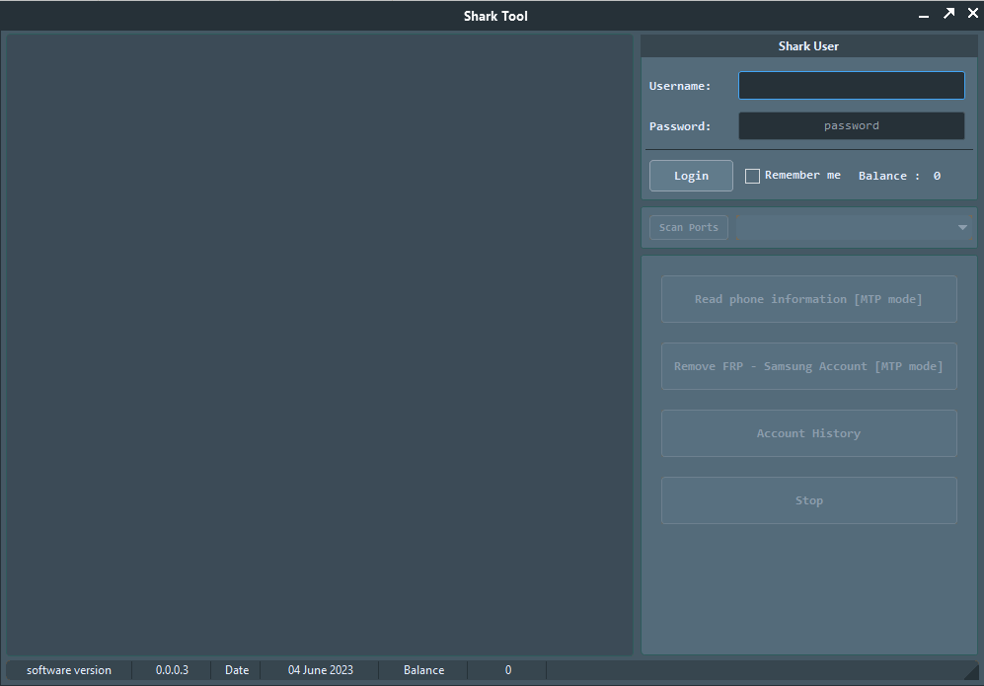Click the 0.0.0.3 version number
Image resolution: width=984 pixels, height=686 pixels.
(172, 670)
